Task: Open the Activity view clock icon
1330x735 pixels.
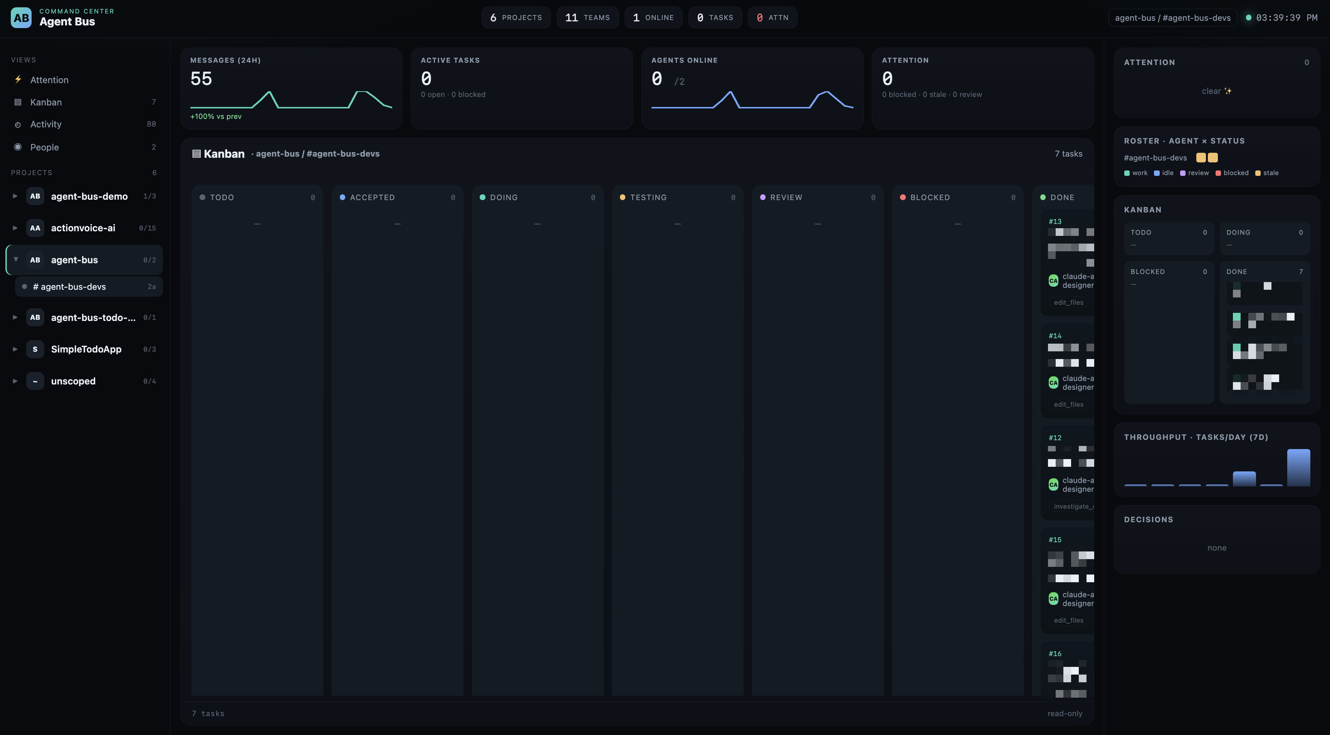Action: (x=18, y=124)
